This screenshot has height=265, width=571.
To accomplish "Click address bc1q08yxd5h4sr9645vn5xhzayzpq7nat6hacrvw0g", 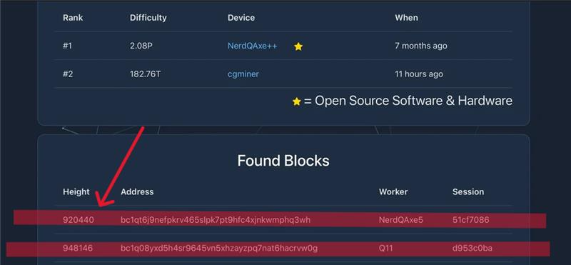I will [219, 249].
